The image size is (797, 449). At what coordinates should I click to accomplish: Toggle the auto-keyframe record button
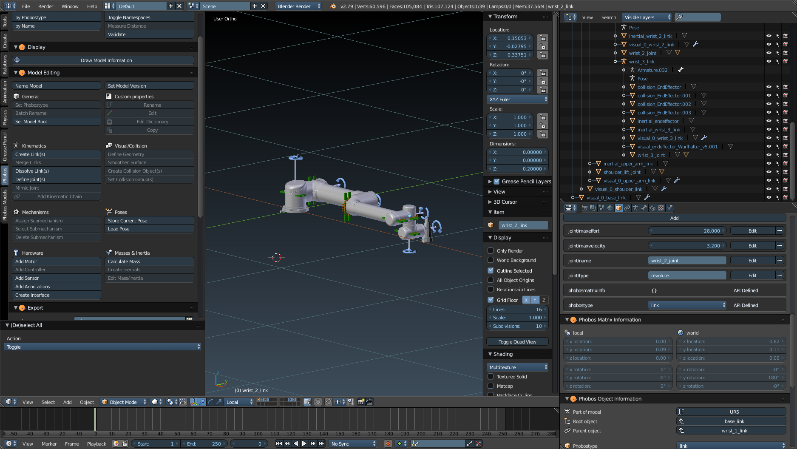point(388,443)
